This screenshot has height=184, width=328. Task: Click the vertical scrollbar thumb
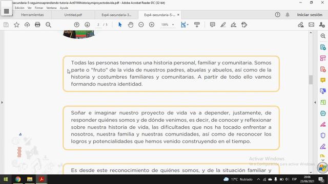pyautogui.click(x=311, y=80)
